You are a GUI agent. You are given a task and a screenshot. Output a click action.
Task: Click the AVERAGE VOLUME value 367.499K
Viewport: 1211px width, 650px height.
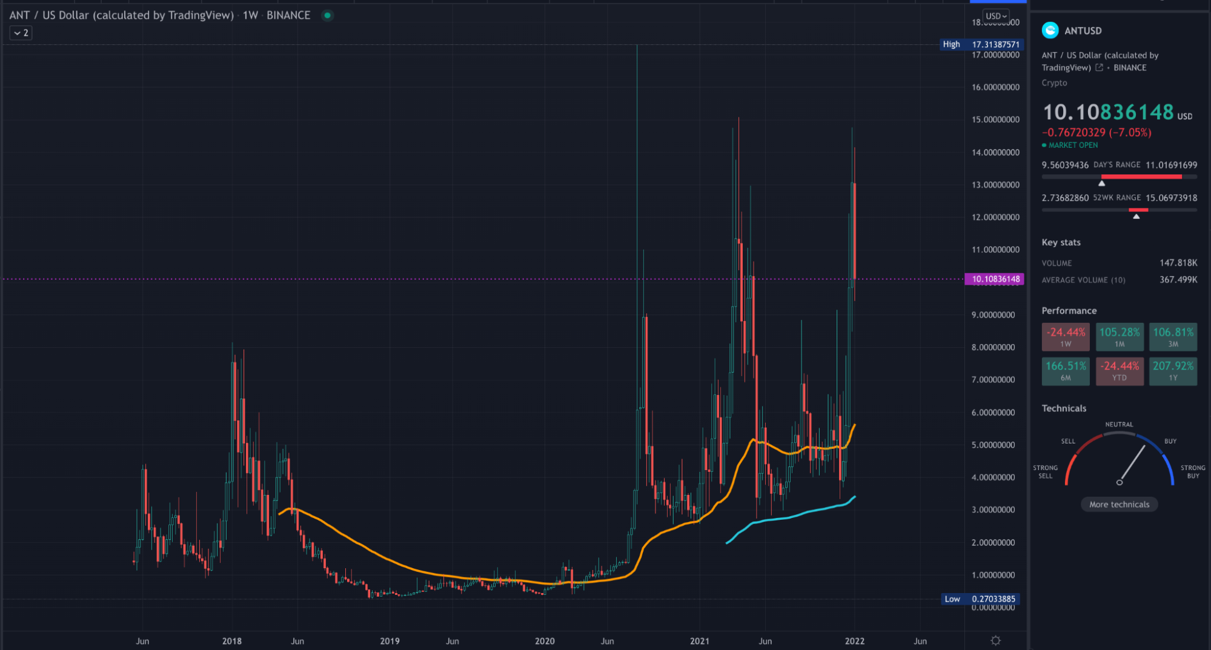[1178, 280]
